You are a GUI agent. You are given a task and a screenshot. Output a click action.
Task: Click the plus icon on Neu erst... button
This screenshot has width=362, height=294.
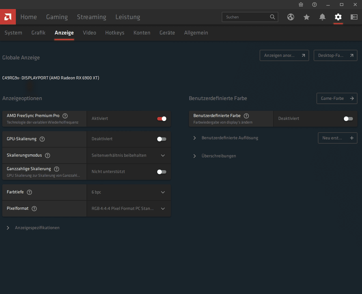352,138
